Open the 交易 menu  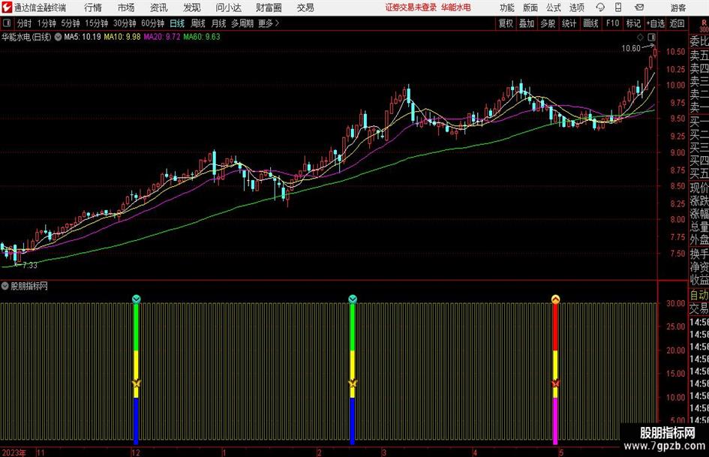[x=305, y=8]
